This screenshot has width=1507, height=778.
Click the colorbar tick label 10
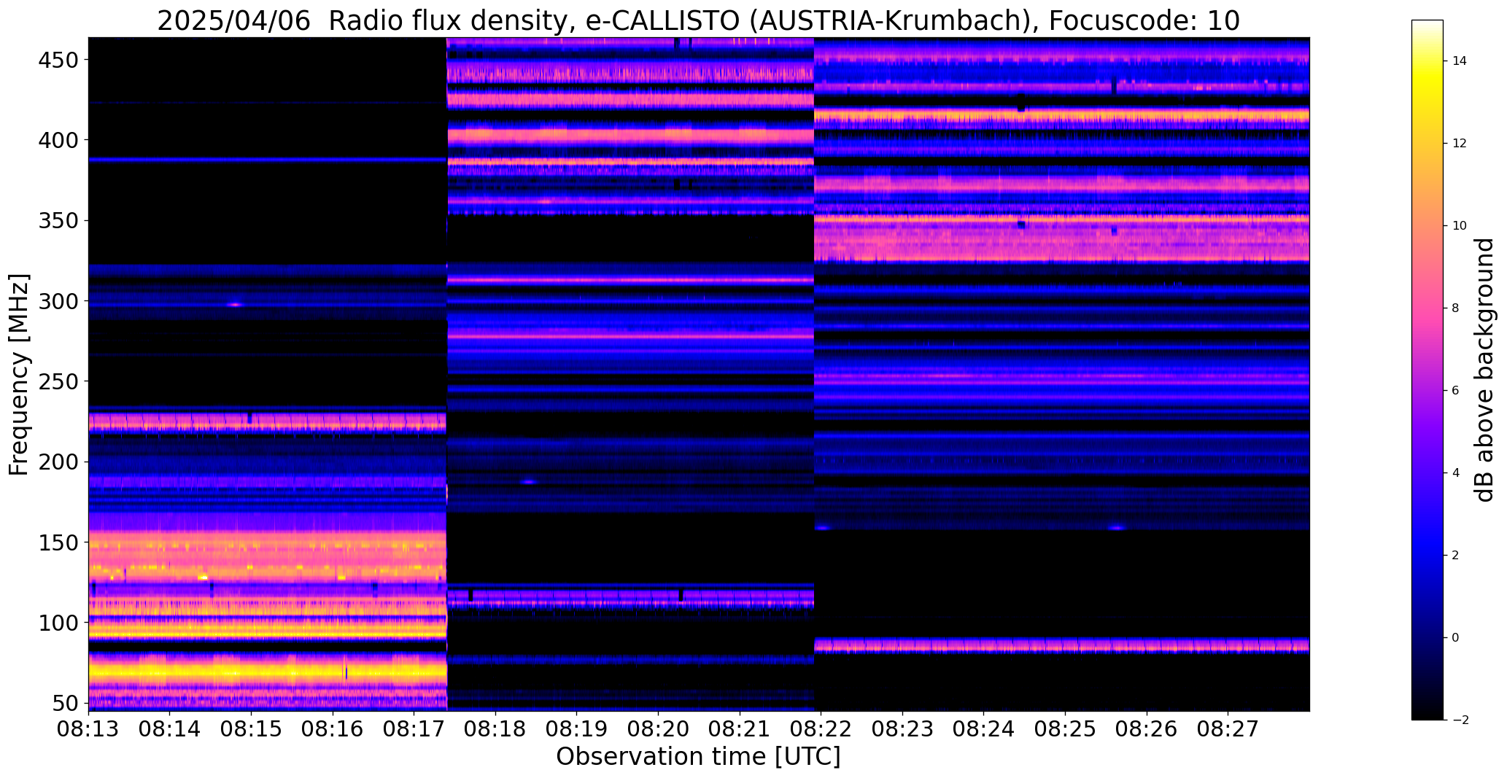point(1460,226)
